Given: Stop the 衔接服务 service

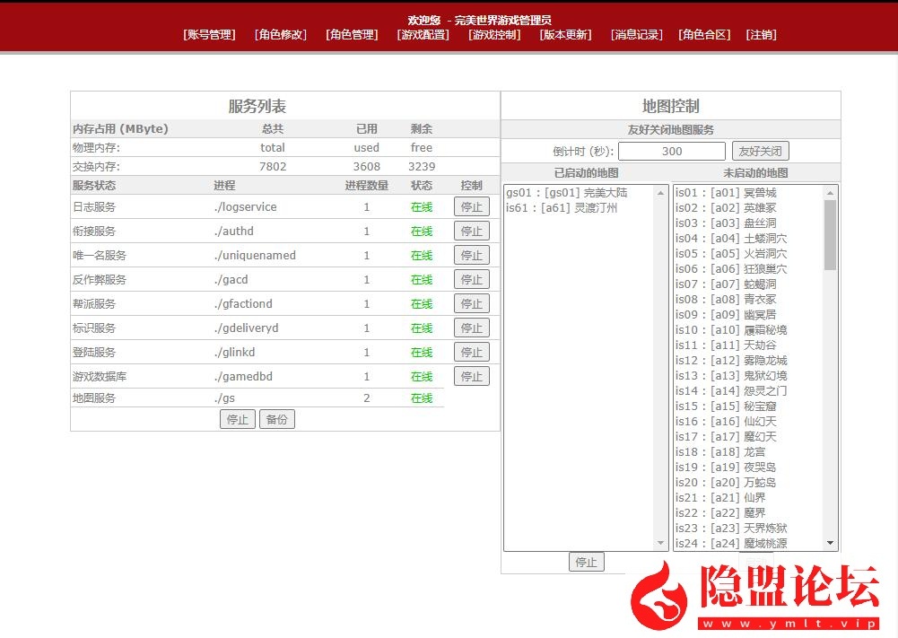Looking at the screenshot, I should (x=472, y=231).
